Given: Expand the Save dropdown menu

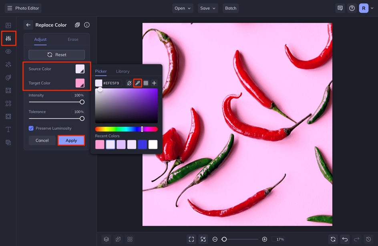Looking at the screenshot, I should click(208, 8).
